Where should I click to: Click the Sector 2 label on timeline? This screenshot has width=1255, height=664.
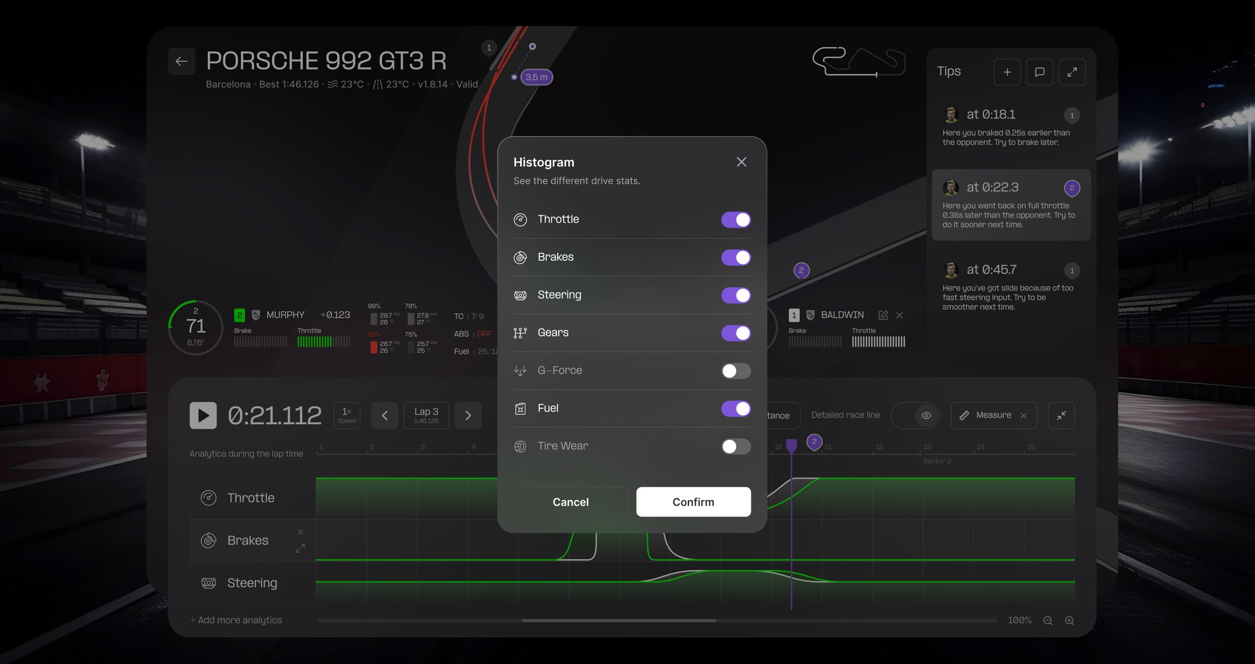point(937,461)
